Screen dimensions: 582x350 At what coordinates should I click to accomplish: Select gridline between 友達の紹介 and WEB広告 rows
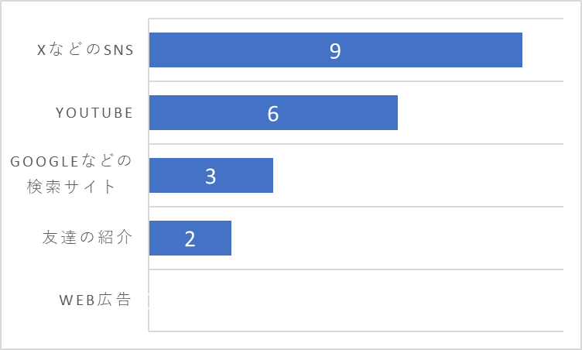[x=356, y=269]
